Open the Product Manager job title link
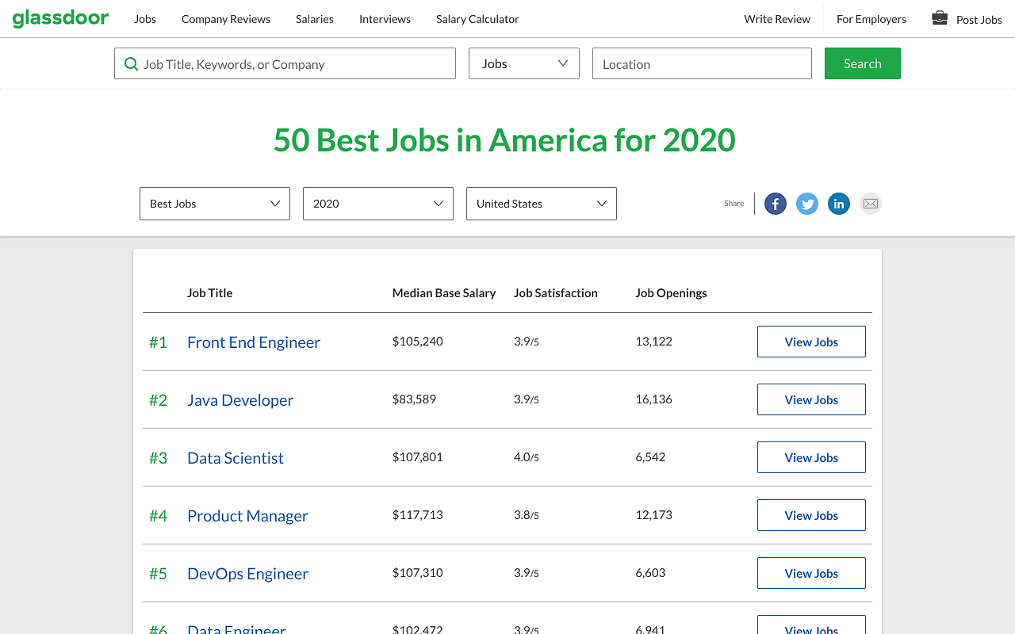The width and height of the screenshot is (1015, 634). click(x=247, y=516)
